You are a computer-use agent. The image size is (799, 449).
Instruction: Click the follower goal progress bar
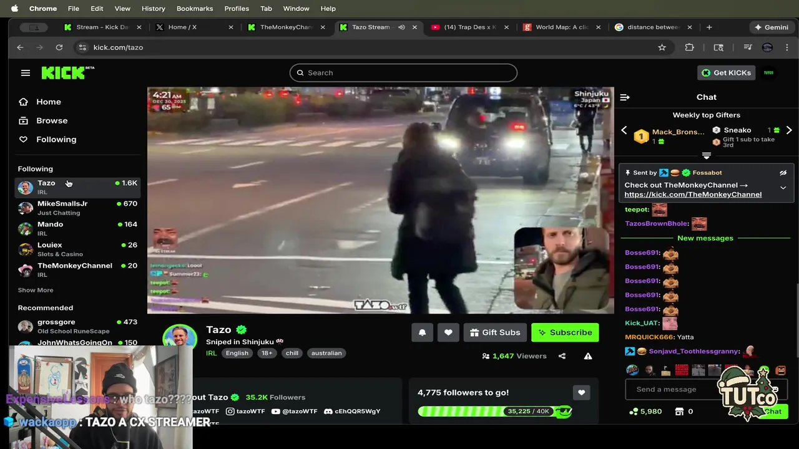coord(495,411)
